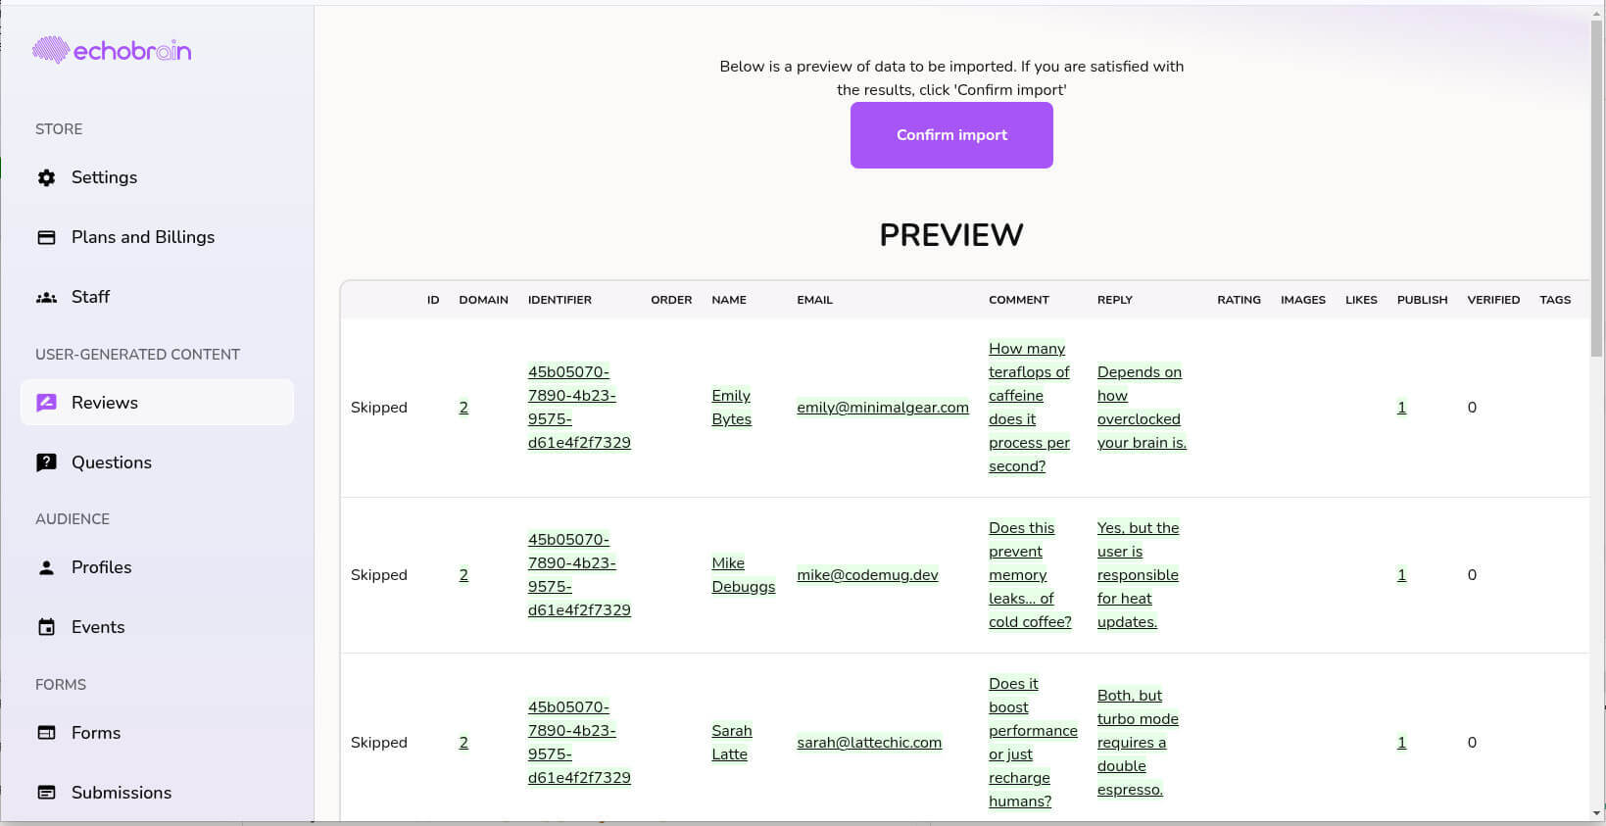Click the PUBLISH column header
This screenshot has height=826, width=1606.
click(x=1422, y=300)
